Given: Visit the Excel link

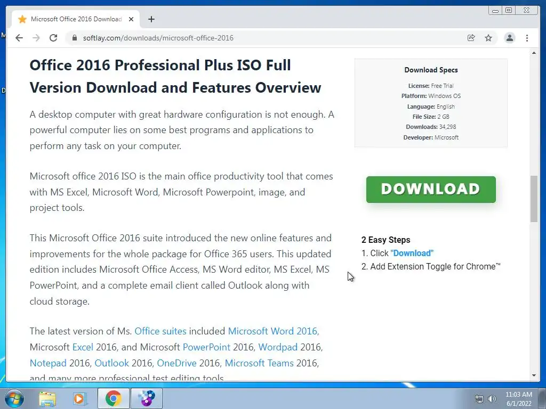Looking at the screenshot, I should [83, 347].
